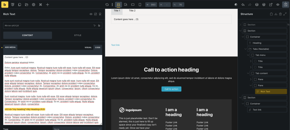The image size is (290, 130).
Task: Click the WordPress logo icon
Action: 264,5
